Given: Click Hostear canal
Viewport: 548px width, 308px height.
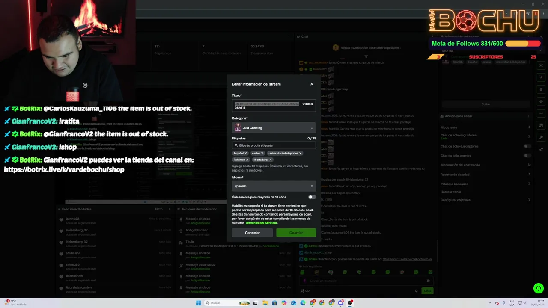Looking at the screenshot, I should click(x=450, y=192).
